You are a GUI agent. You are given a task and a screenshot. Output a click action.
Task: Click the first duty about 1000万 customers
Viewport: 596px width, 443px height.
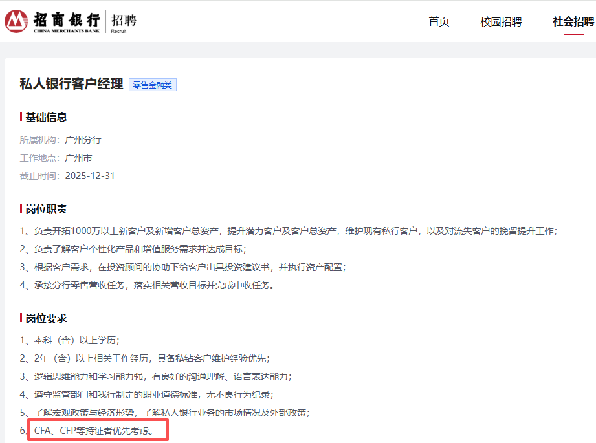[x=288, y=231]
